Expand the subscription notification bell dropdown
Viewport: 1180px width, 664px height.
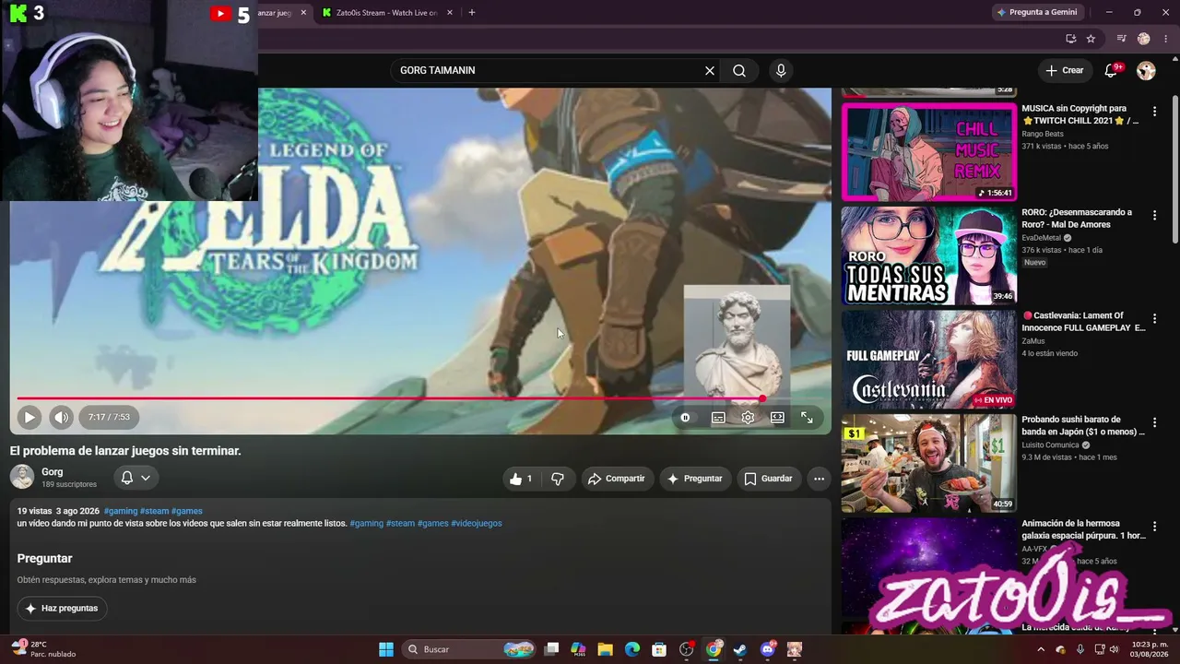136,478
